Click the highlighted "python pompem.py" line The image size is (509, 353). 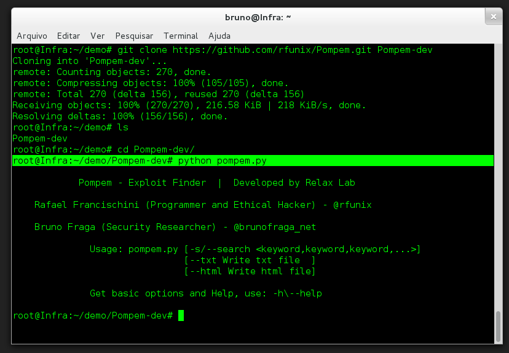coord(253,161)
